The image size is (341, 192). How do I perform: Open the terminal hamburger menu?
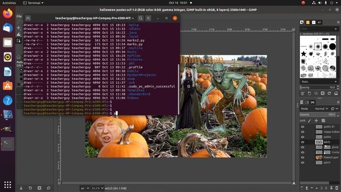pos(148,18)
